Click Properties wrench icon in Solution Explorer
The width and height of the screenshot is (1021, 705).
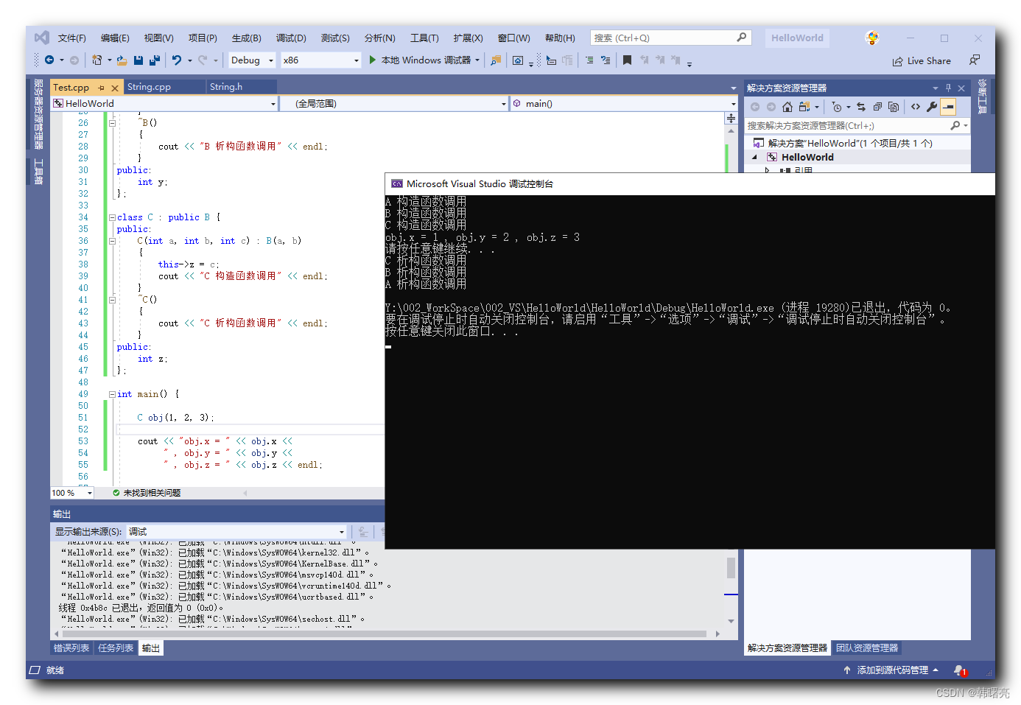[x=932, y=107]
